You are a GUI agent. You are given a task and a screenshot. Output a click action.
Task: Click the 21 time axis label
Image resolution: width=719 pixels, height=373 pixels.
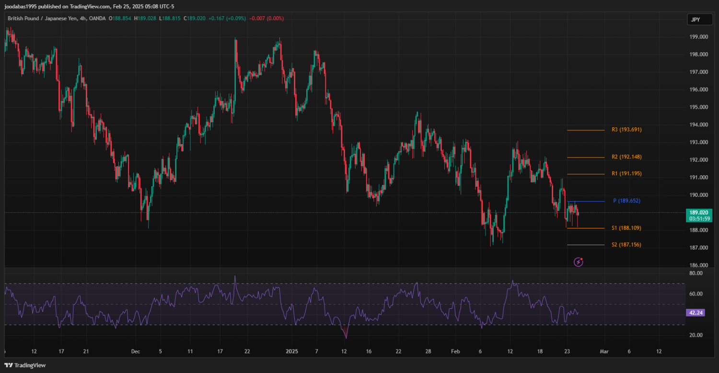coord(86,351)
